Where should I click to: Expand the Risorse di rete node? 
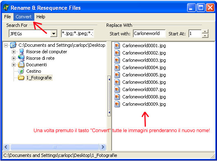click(x=13, y=58)
